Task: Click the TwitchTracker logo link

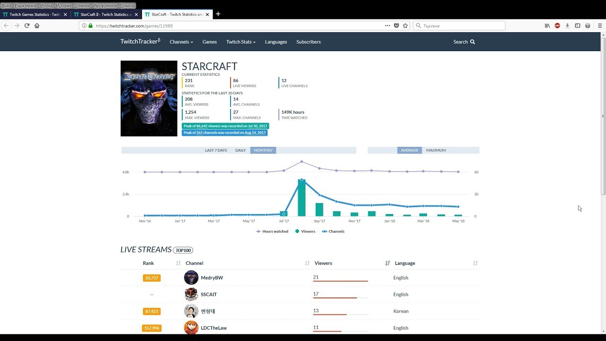Action: (141, 41)
